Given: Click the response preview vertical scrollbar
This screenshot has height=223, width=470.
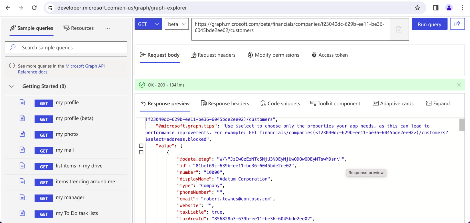Looking at the screenshot, I should tap(462, 125).
